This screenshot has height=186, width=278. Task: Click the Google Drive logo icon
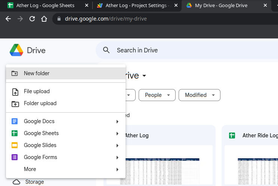[16, 50]
